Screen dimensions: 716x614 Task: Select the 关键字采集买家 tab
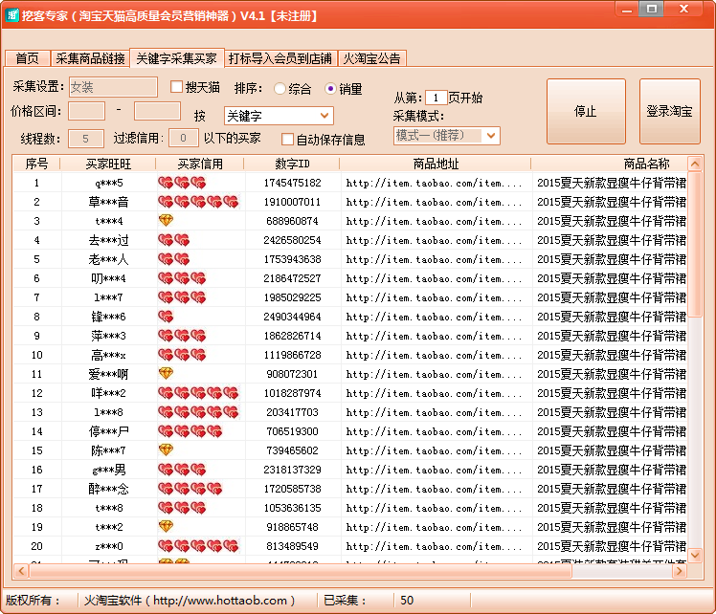coord(177,58)
